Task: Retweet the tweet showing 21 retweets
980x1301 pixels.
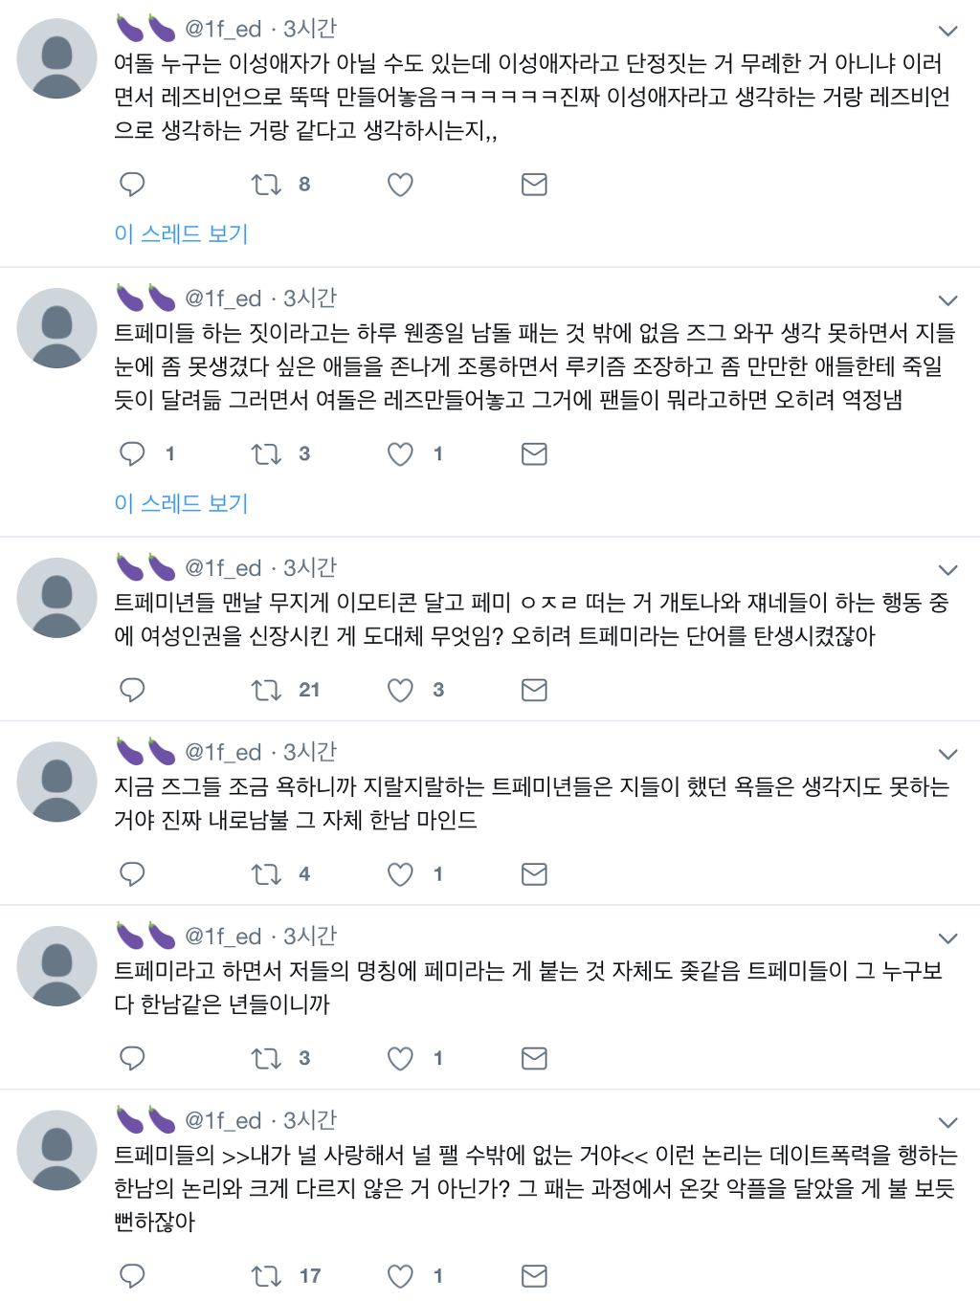Action: pos(266,690)
